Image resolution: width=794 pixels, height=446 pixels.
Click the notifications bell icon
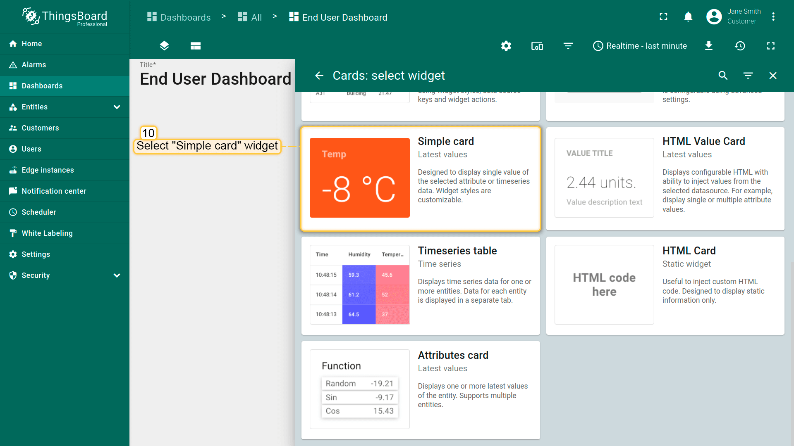[x=688, y=17]
